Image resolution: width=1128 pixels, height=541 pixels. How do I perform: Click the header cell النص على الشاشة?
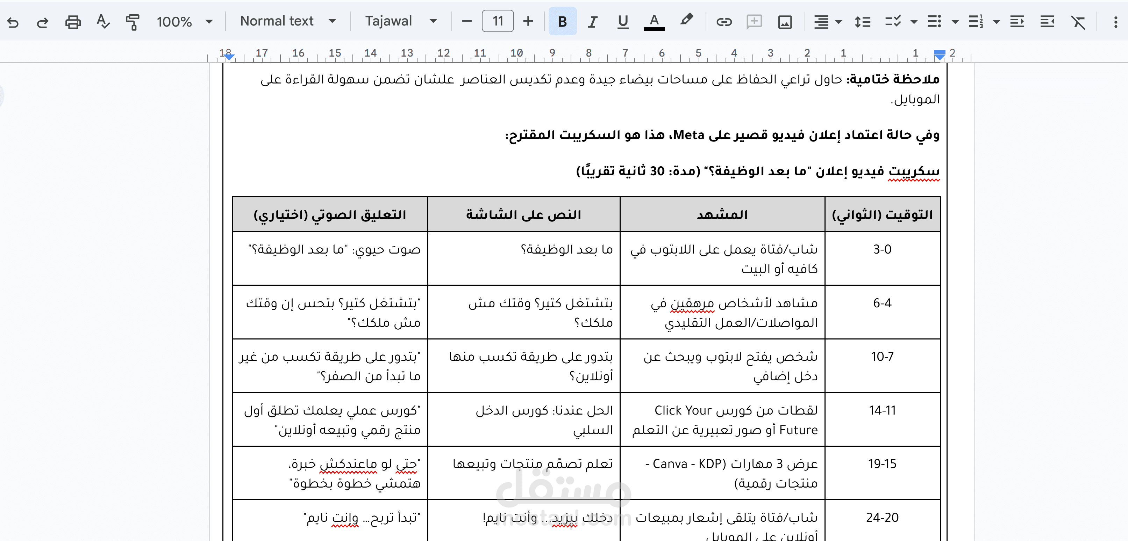pos(524,214)
